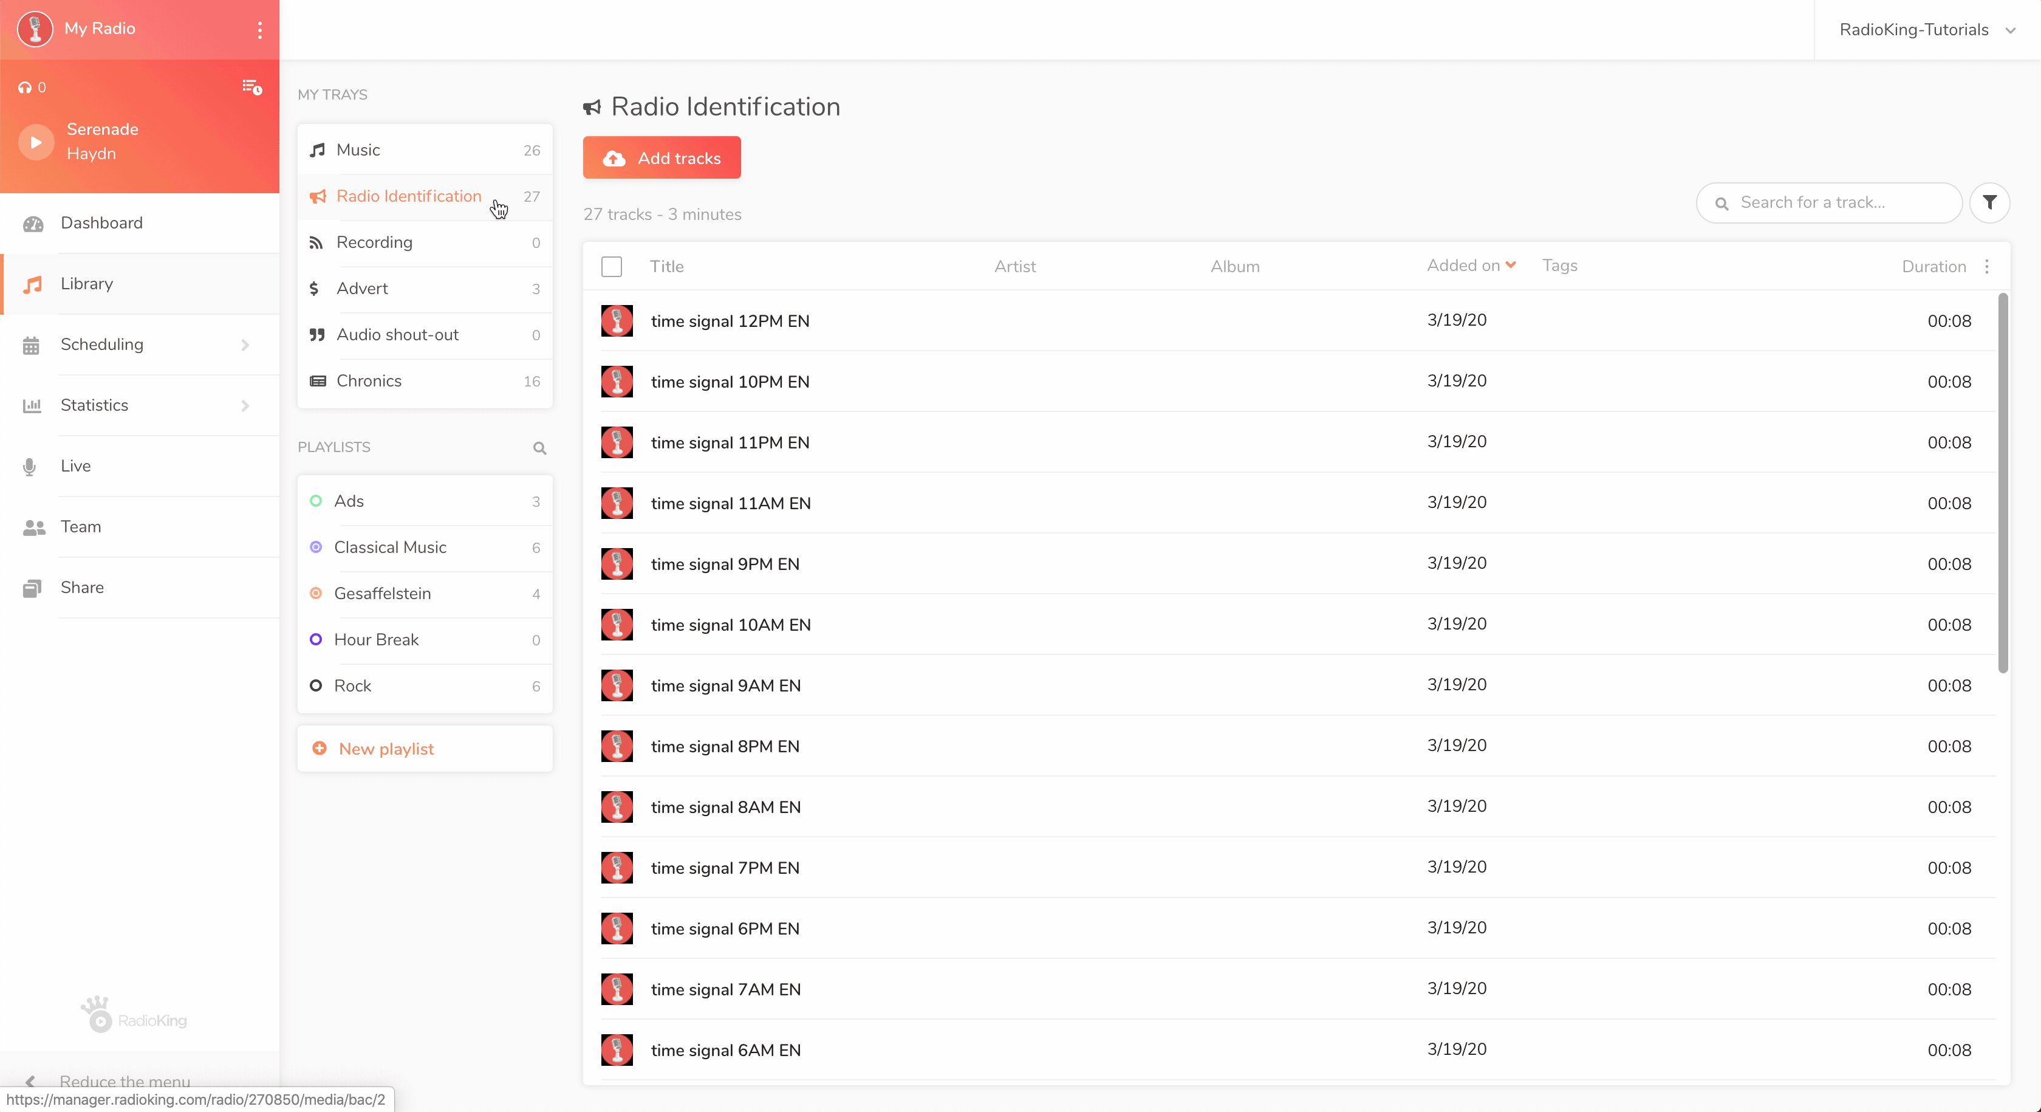Select the Radio Identification tray
This screenshot has width=2041, height=1112.
(425, 196)
